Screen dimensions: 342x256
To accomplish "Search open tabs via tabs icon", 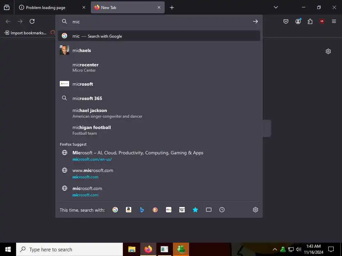I will (209, 210).
